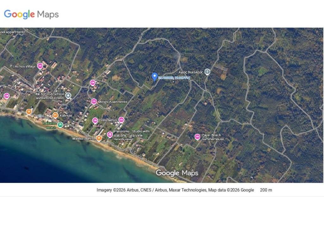Click the Google Maps watermark on the map
The width and height of the screenshot is (324, 243).
[x=177, y=173]
